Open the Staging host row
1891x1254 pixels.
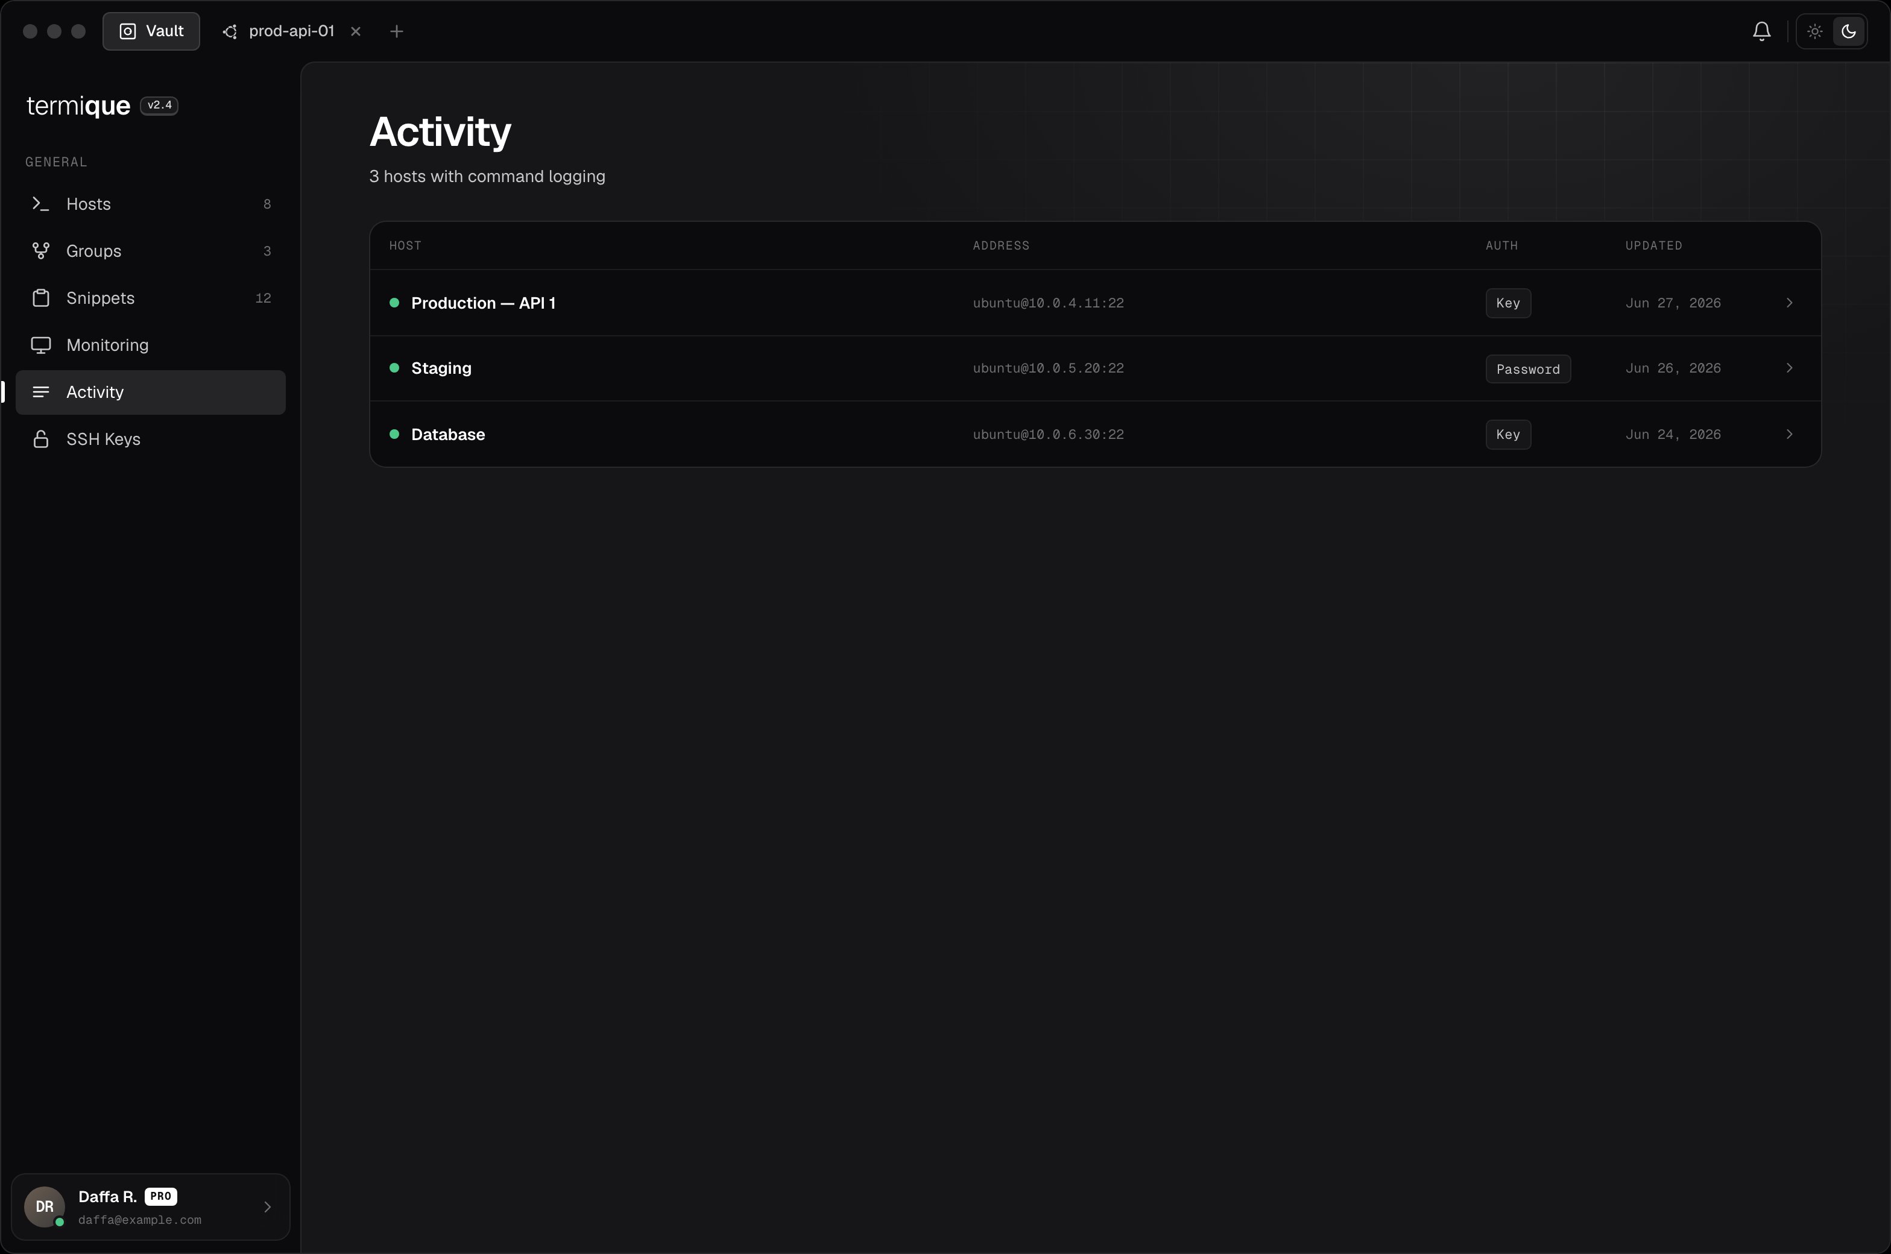click(x=1095, y=369)
